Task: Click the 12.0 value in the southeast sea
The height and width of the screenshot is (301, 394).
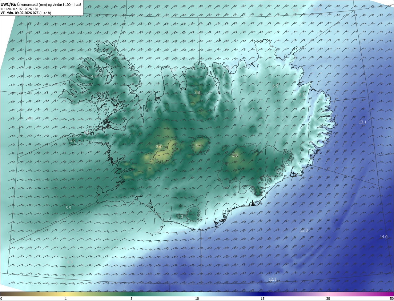Action: [304, 230]
